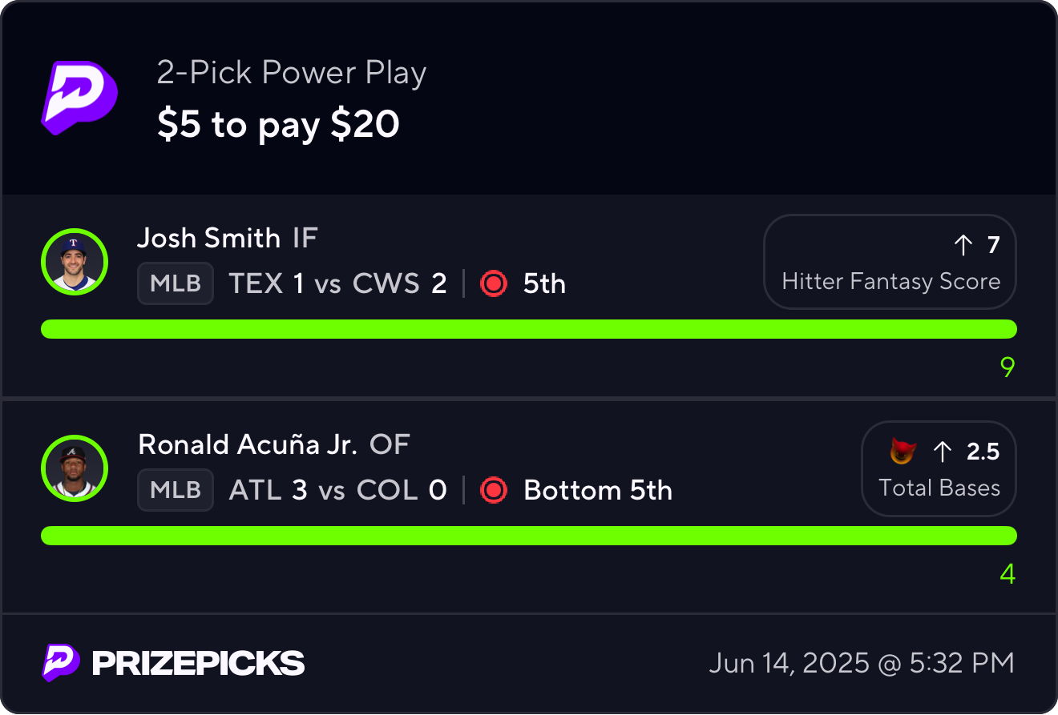Click Ronald Acuña Jr.'s player avatar
This screenshot has height=715, width=1058.
[x=75, y=468]
